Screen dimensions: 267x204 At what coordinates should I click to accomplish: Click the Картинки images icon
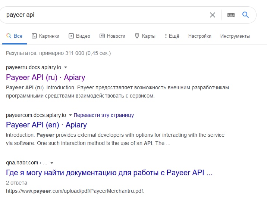(x=34, y=36)
